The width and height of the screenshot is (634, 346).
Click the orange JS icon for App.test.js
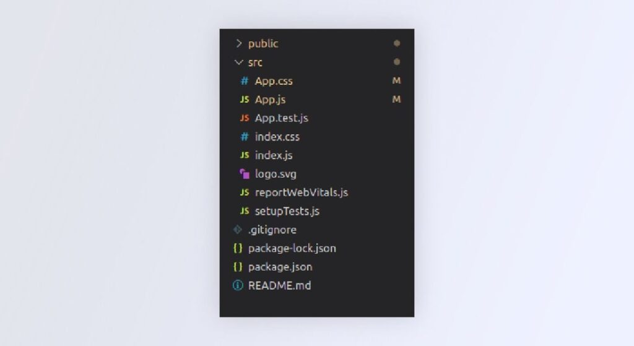click(245, 118)
